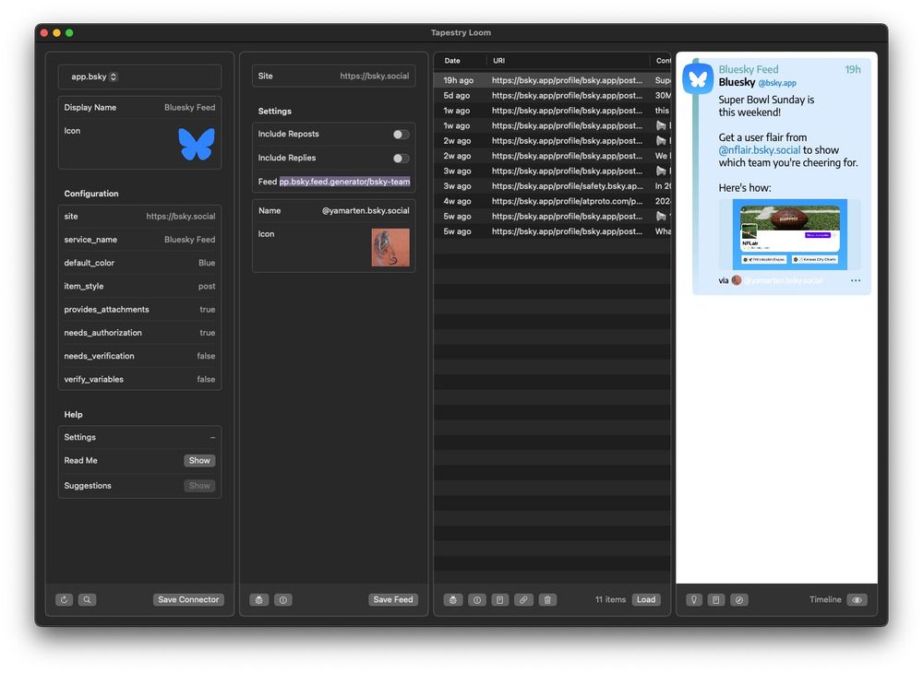923x673 pixels.
Task: Click the lightbulb icon under the preview
Action: (694, 599)
